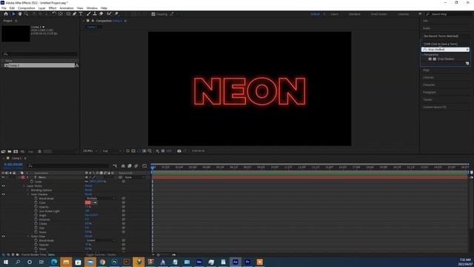Click the Home icon in the toolbar
The height and width of the screenshot is (267, 474).
click(6, 14)
